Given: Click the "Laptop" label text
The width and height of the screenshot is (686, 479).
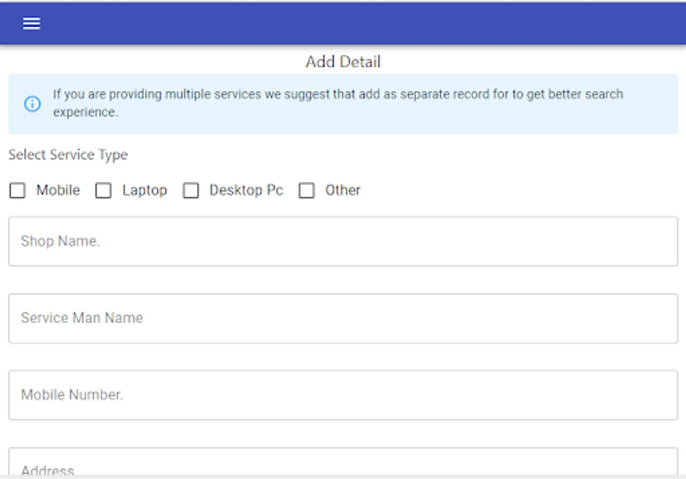Looking at the screenshot, I should coord(144,191).
